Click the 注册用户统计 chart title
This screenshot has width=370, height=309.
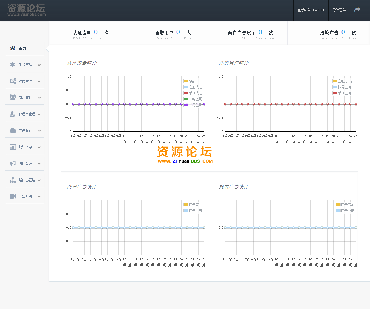pos(234,63)
